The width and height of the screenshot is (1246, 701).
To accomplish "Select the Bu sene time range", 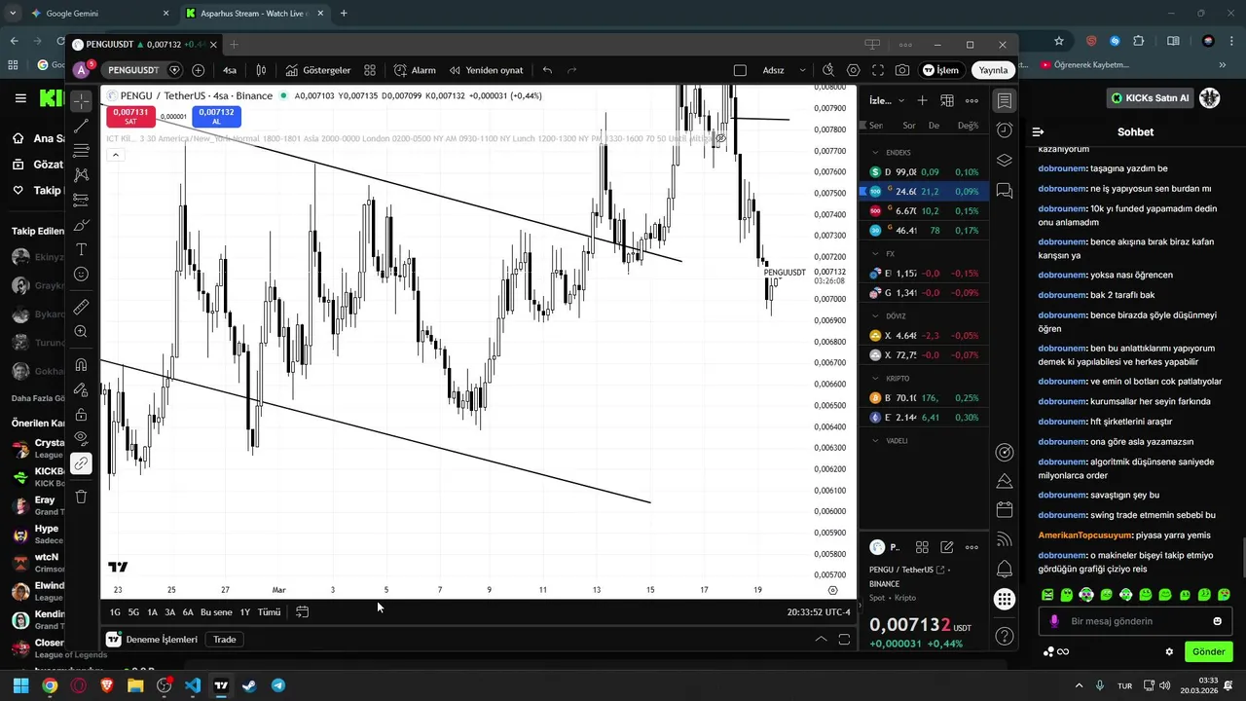I will [x=216, y=612].
